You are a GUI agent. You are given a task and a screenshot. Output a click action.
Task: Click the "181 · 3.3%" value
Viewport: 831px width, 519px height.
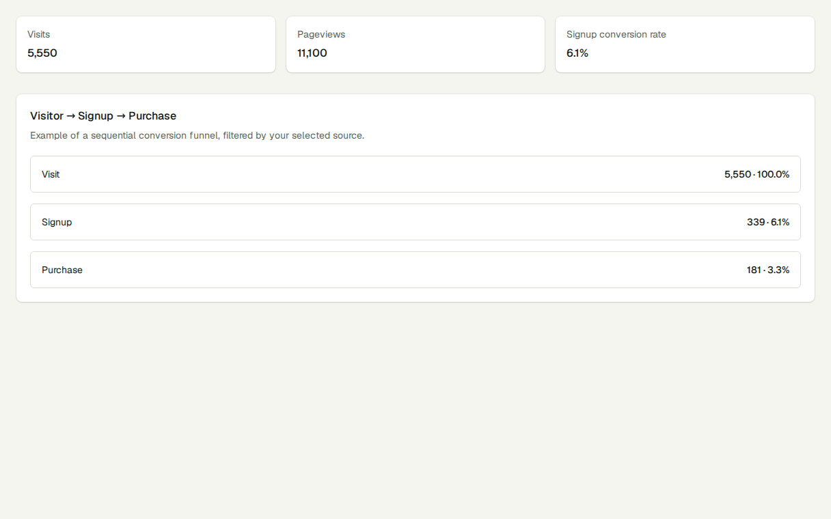(768, 270)
